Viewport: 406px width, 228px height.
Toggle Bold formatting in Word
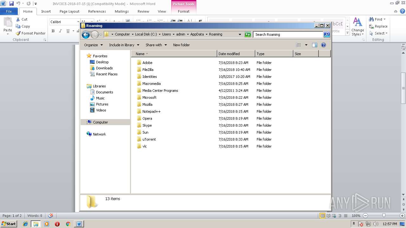53,31
